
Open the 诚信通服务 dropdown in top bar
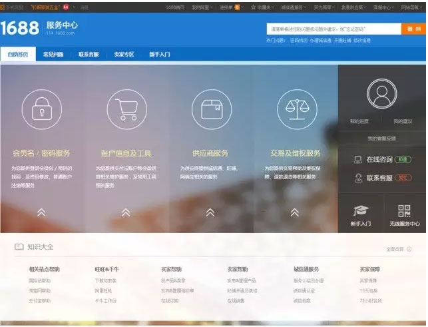coord(294,7)
